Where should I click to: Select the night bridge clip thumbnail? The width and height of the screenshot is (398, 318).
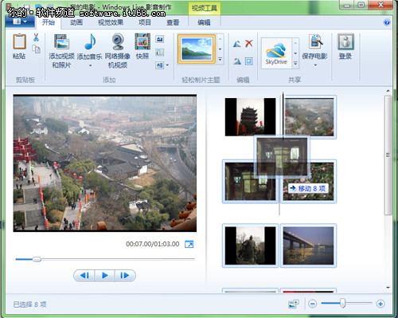pos(308,245)
